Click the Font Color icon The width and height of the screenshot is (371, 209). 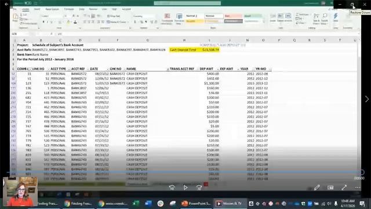click(x=75, y=22)
